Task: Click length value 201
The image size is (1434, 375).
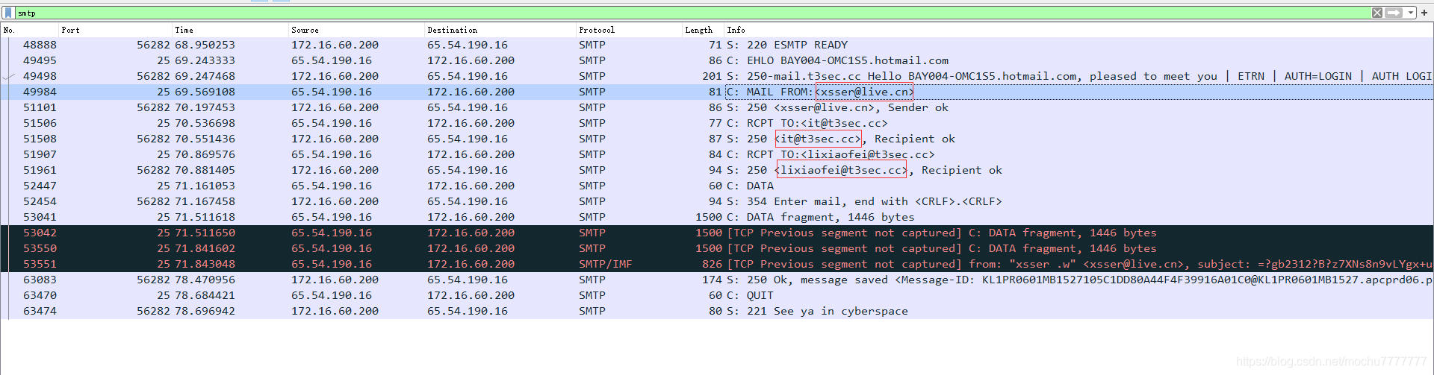Action: tap(712, 76)
